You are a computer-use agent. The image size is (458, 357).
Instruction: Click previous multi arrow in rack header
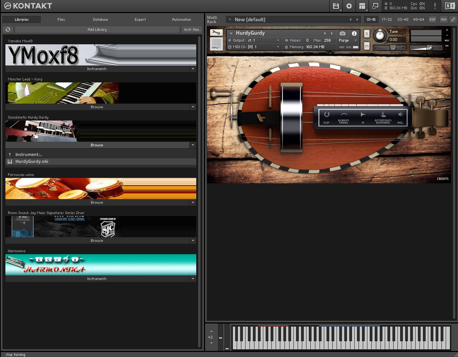[x=350, y=20]
